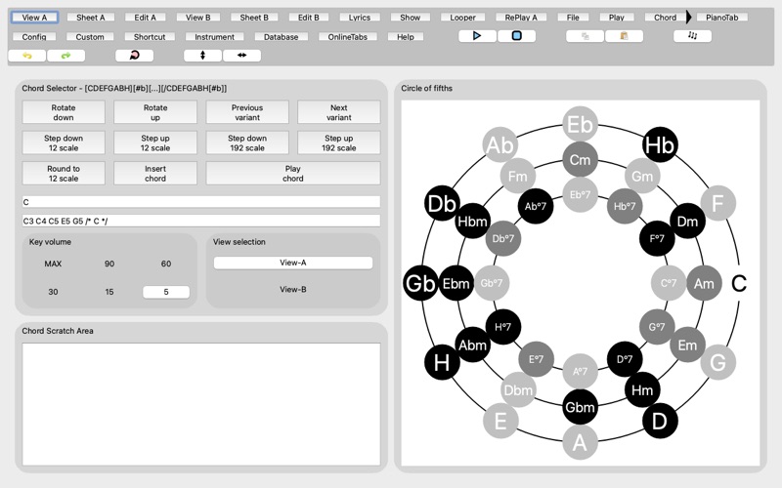Screen dimensions: 782x488
Task: Select the C°7 diminished chord circle
Action: [669, 283]
